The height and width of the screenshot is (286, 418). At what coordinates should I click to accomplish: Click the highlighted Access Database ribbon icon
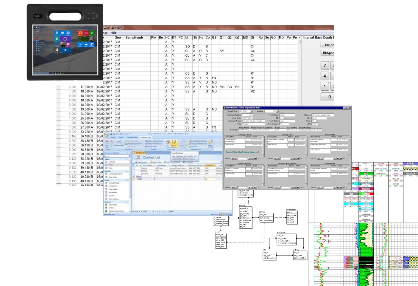[174, 144]
